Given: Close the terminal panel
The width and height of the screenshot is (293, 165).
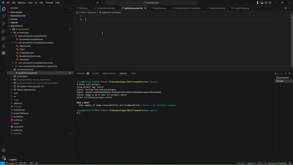Looking at the screenshot, I should pos(289,73).
